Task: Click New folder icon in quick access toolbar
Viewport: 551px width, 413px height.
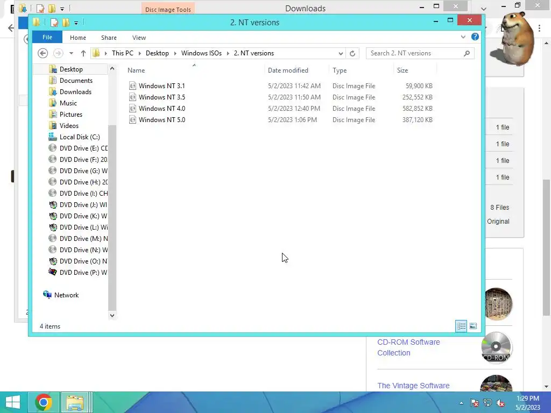Action: click(66, 23)
